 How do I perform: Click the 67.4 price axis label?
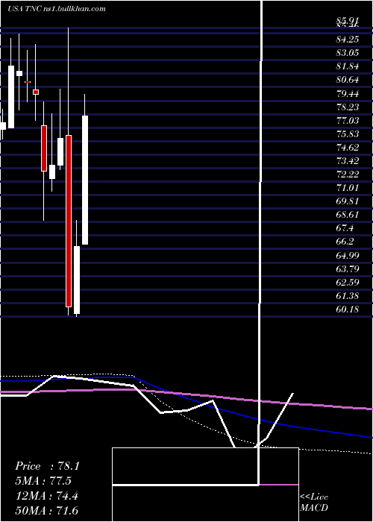[345, 228]
